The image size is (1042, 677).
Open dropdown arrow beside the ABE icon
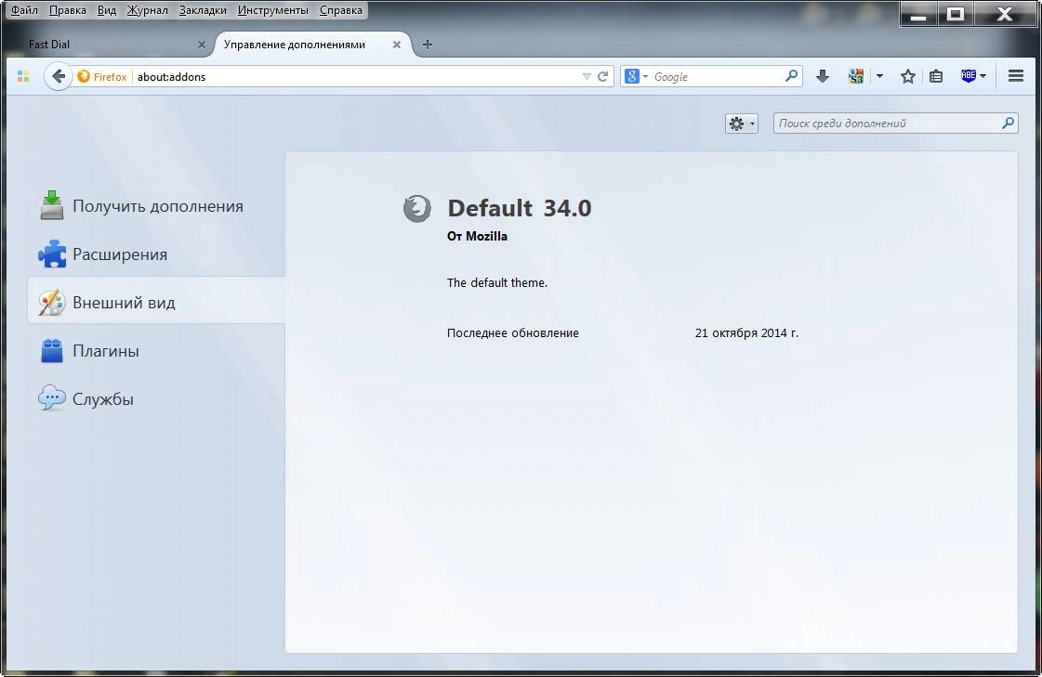pyautogui.click(x=983, y=76)
